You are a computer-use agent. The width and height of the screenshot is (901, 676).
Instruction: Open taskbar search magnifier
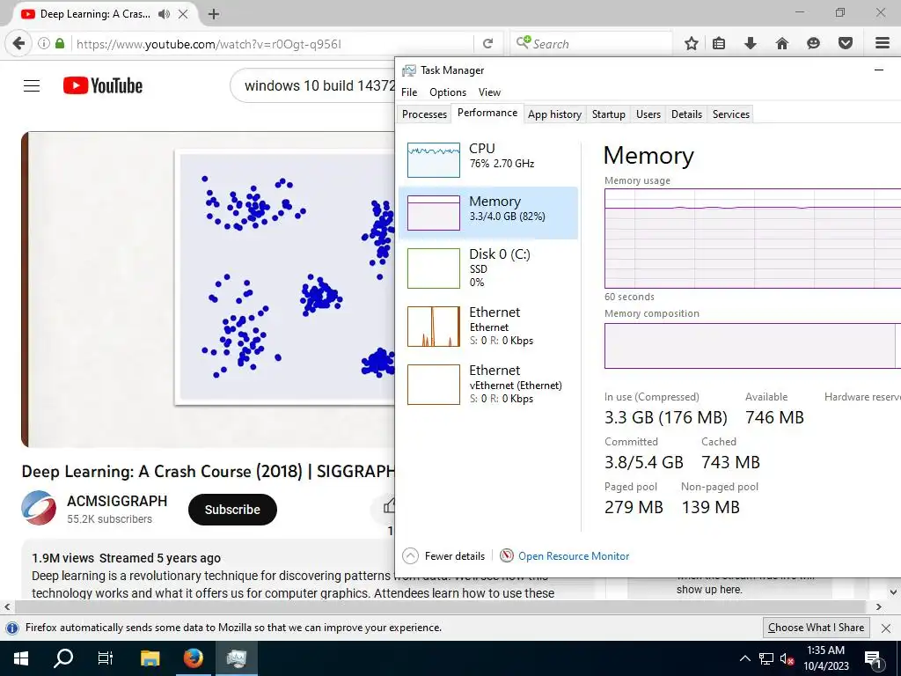coord(63,658)
